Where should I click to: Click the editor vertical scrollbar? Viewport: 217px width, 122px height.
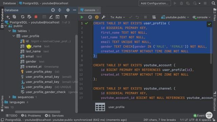211,46
